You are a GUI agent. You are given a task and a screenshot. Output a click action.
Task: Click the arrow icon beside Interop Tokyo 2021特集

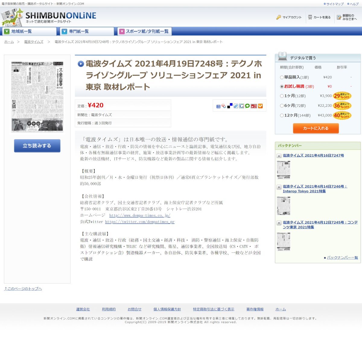click(279, 187)
